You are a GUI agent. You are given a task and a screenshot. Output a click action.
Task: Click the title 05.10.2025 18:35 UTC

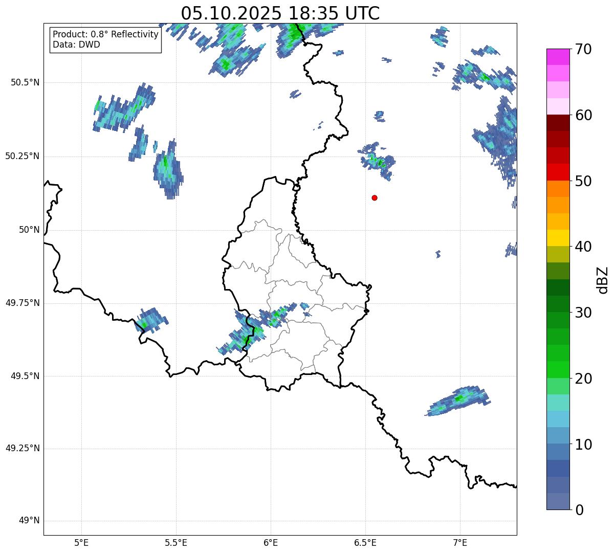click(280, 13)
